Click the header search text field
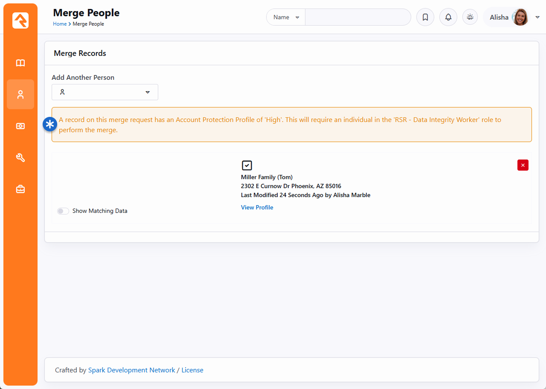Image resolution: width=546 pixels, height=389 pixels. 357,17
